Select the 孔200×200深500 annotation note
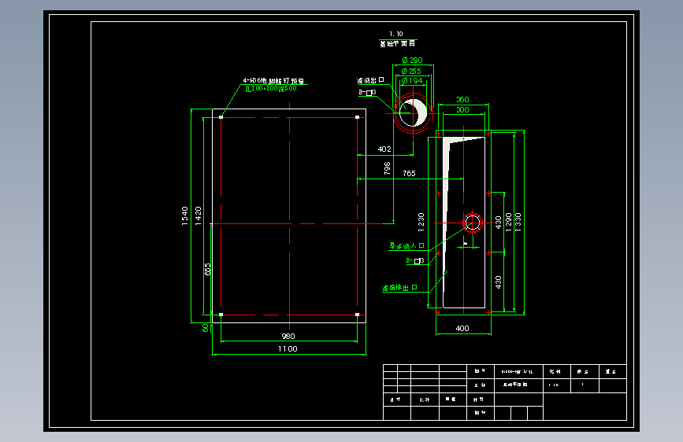 click(270, 88)
